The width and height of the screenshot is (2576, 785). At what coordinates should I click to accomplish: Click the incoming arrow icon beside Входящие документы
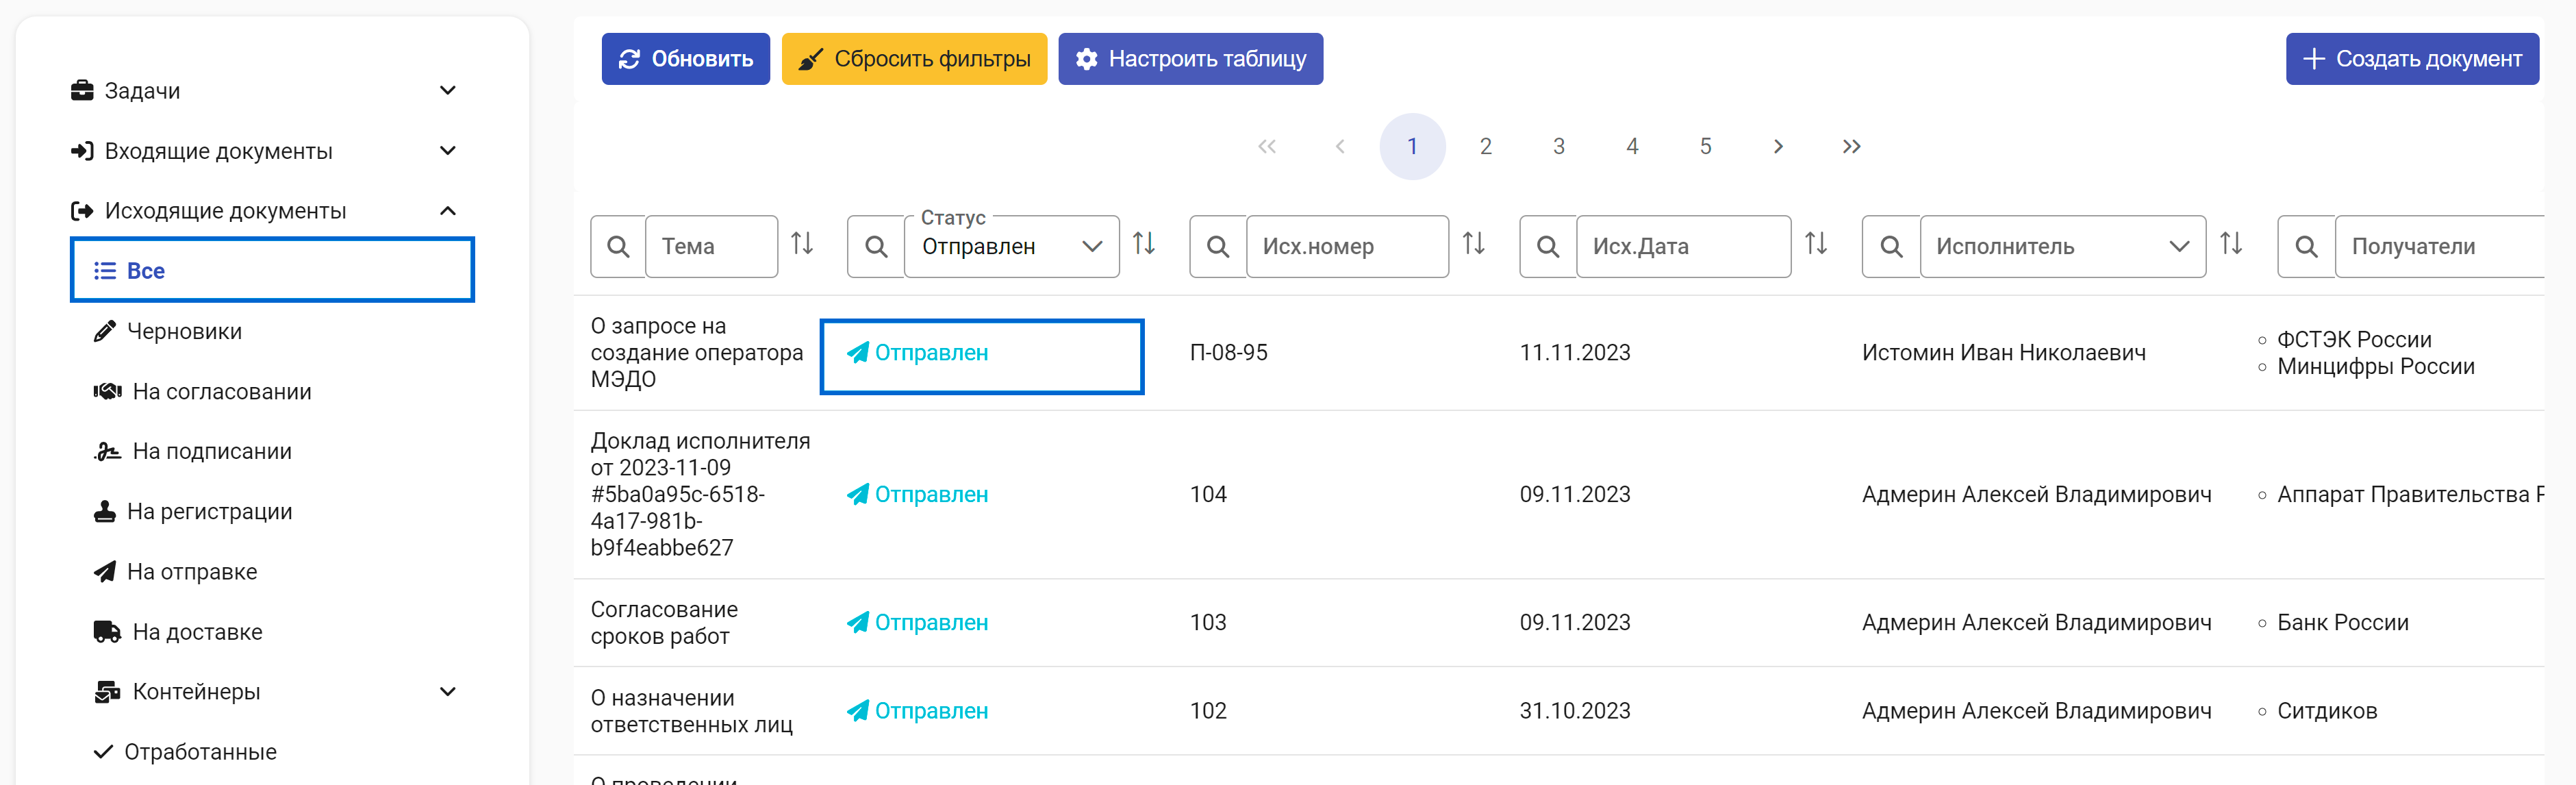pyautogui.click(x=82, y=151)
